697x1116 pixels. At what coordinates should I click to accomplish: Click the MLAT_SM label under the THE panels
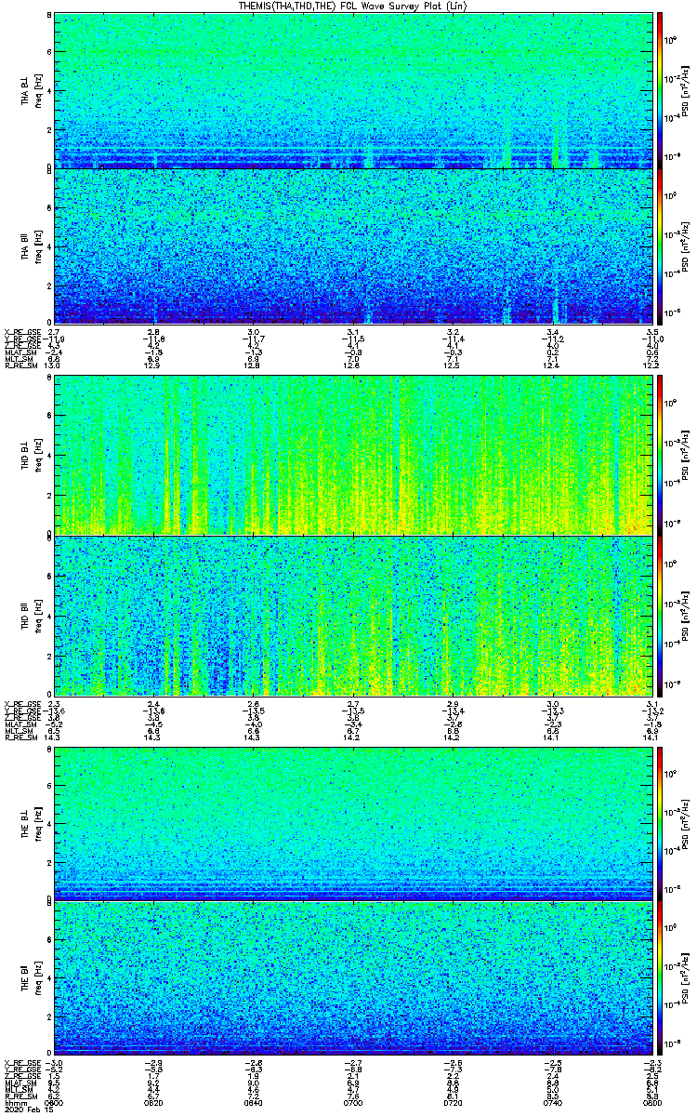(20, 1083)
